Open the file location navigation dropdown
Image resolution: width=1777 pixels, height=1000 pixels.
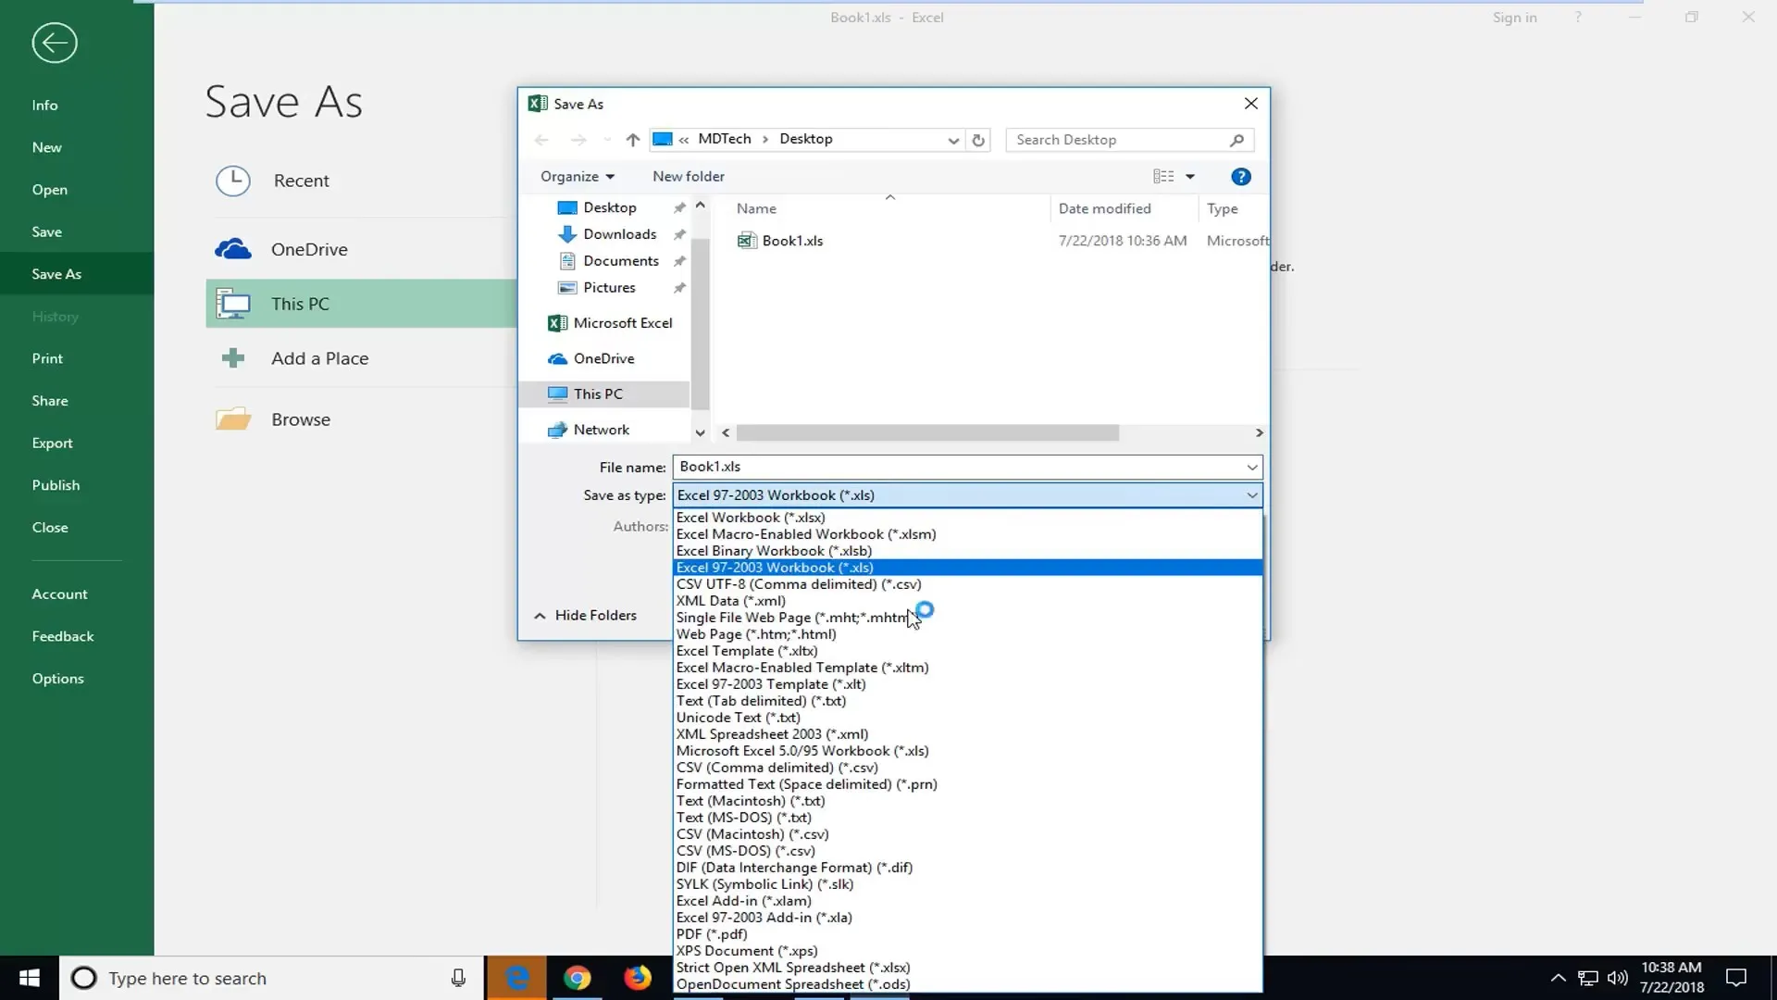956,138
